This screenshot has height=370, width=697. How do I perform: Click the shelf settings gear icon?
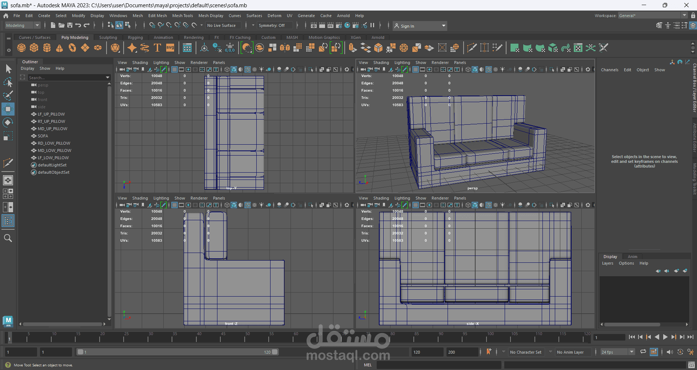click(x=9, y=51)
